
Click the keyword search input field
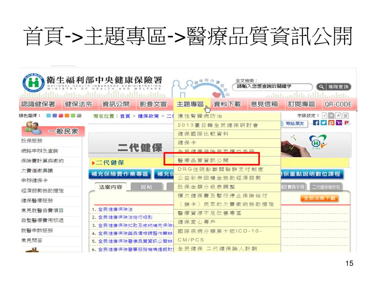click(x=272, y=87)
